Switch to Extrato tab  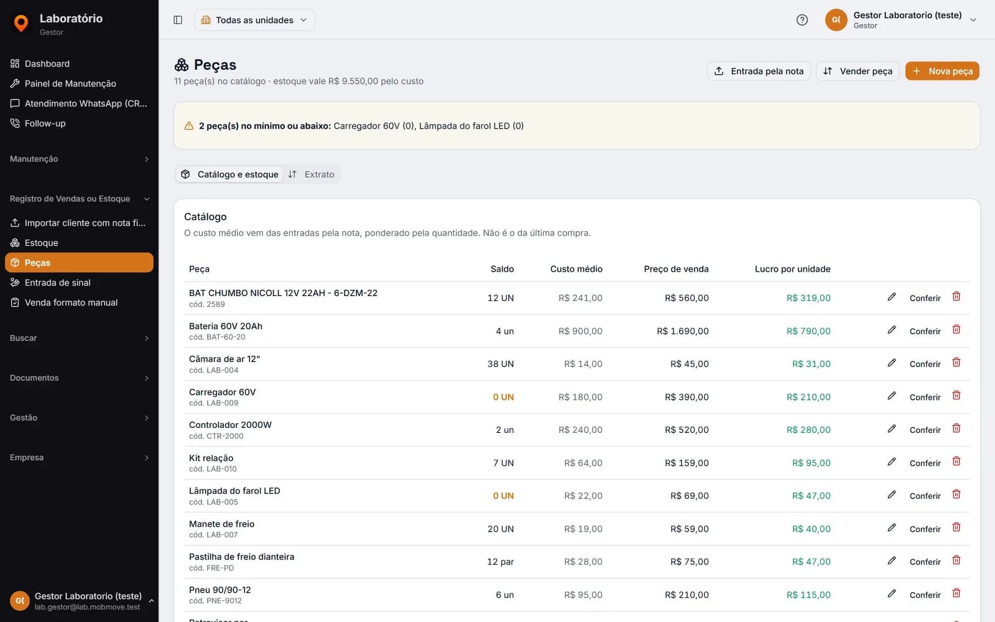click(312, 175)
